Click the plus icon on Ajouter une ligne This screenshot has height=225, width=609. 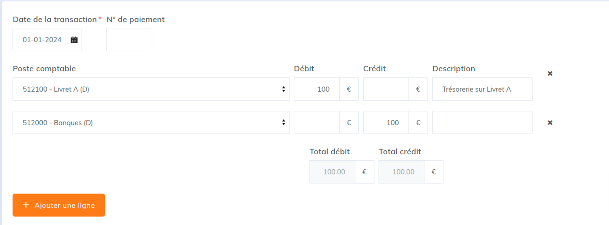(26, 205)
